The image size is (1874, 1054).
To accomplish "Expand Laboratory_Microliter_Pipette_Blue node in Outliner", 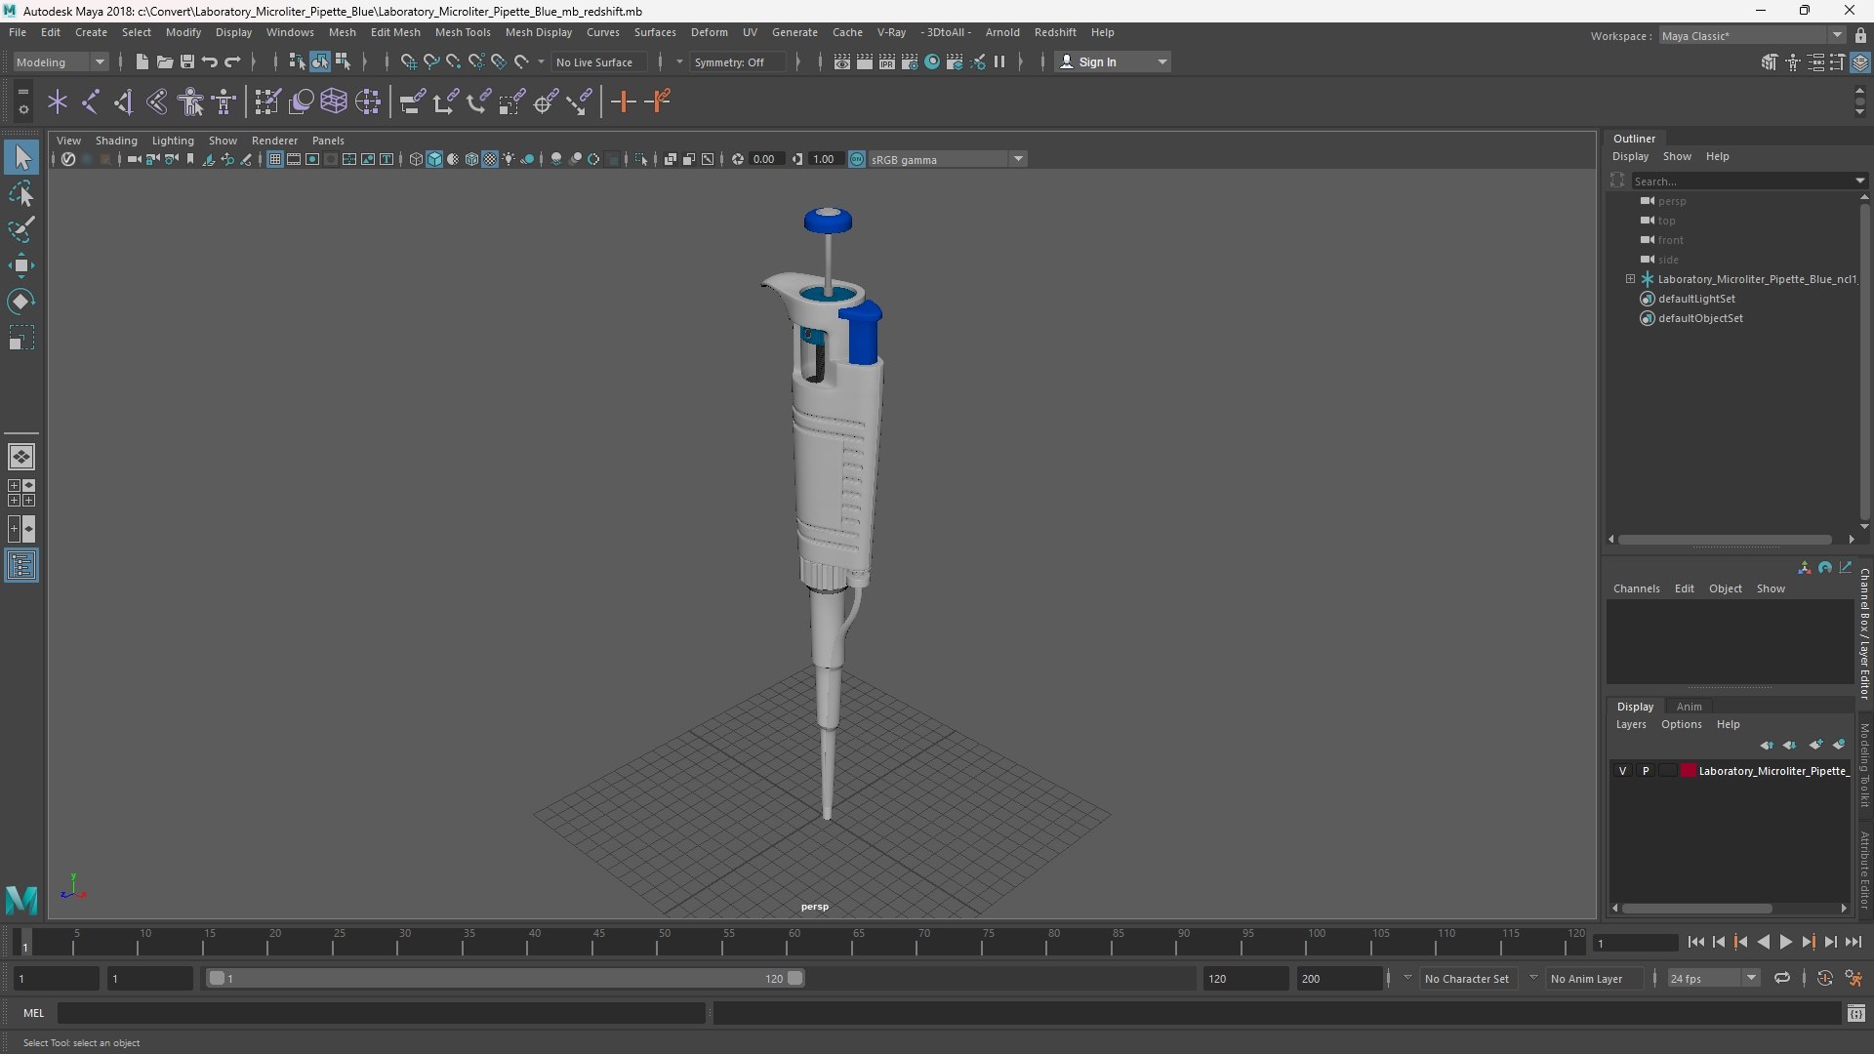I will point(1630,279).
